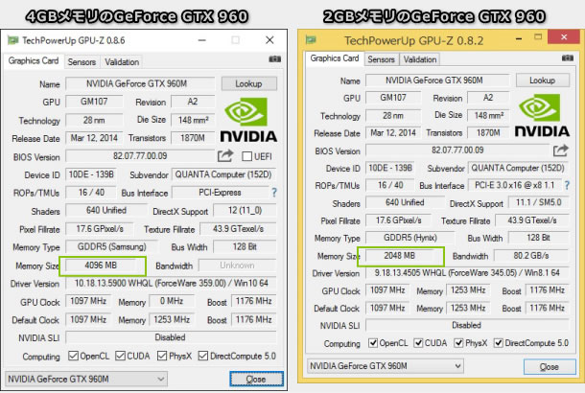
Task: Click Name field in GPU-Z 0.8.6
Action: [140, 83]
